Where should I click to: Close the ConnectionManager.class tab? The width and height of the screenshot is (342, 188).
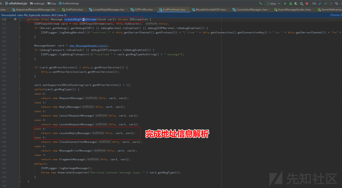coord(269,10)
